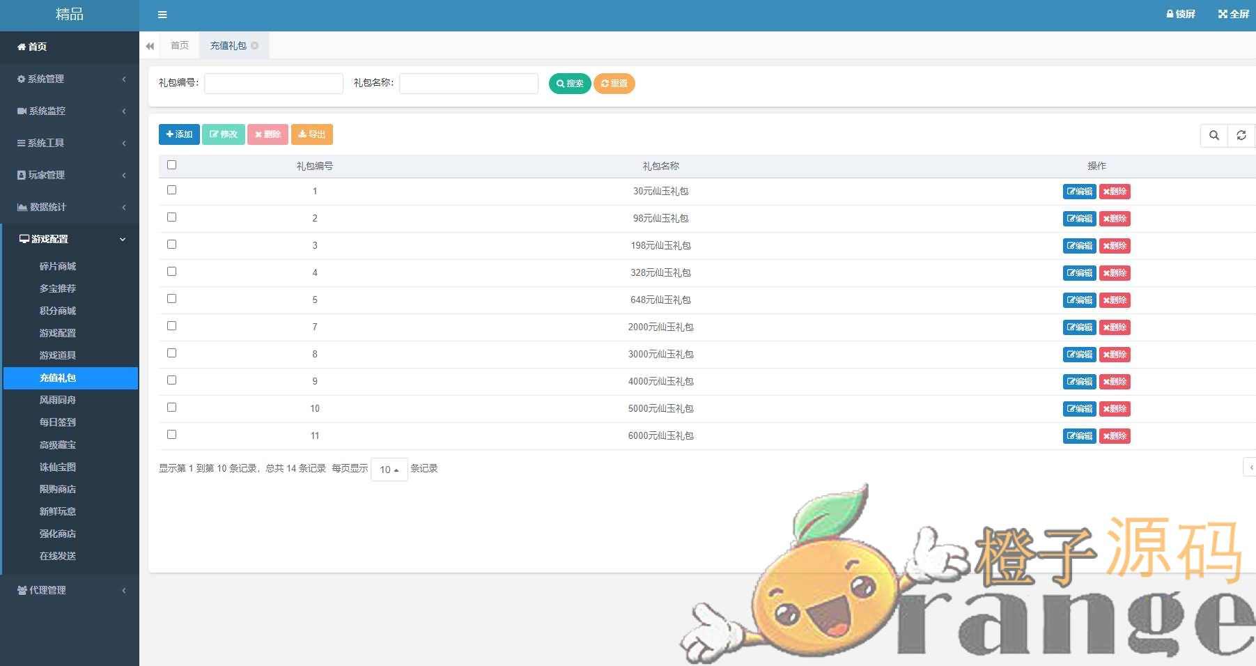
Task: Click the blue 添加 button
Action: (179, 134)
